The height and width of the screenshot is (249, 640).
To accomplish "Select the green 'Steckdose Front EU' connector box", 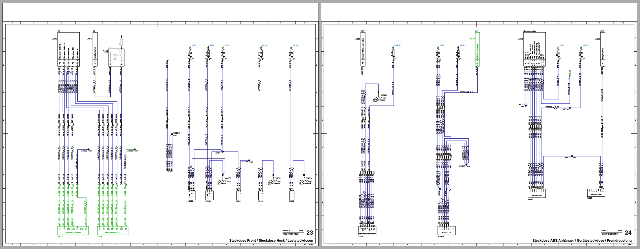I will coord(73,231).
